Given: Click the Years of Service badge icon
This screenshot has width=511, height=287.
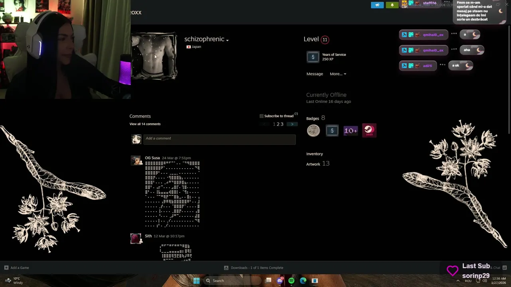Looking at the screenshot, I should (313, 57).
